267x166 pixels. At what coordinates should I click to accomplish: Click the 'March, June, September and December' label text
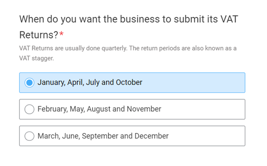pyautogui.click(x=103, y=136)
